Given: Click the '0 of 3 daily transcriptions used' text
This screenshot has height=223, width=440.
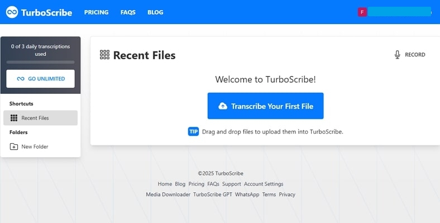Looking at the screenshot, I should (x=40, y=50).
